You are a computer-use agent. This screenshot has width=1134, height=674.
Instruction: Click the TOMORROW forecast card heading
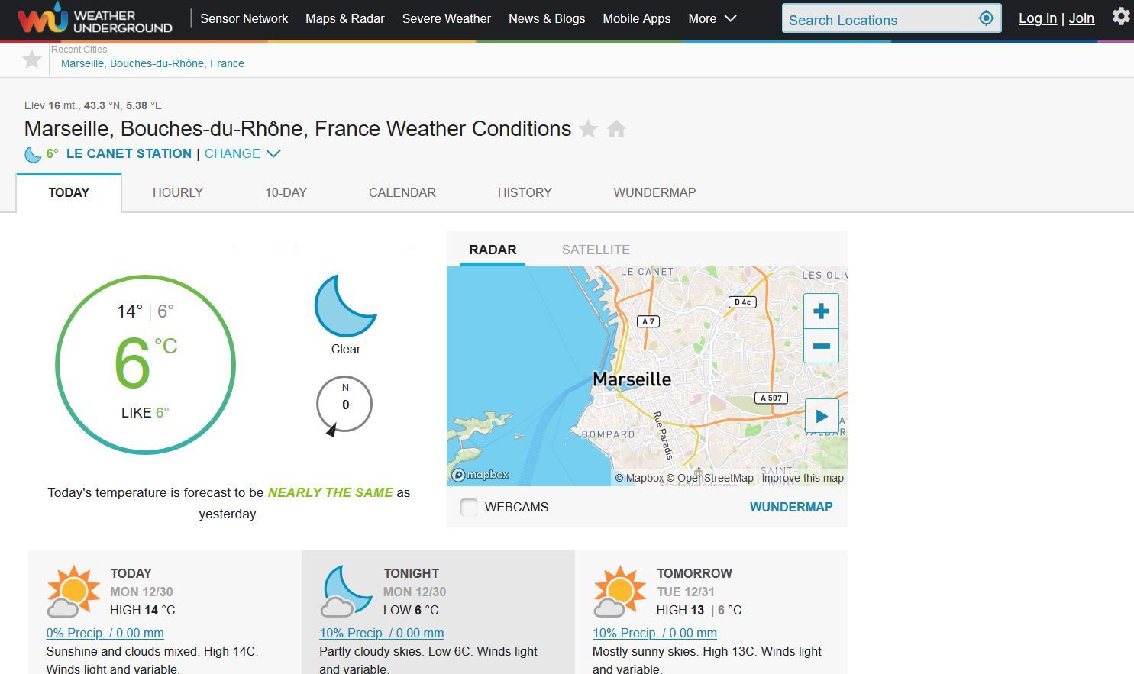(x=694, y=573)
